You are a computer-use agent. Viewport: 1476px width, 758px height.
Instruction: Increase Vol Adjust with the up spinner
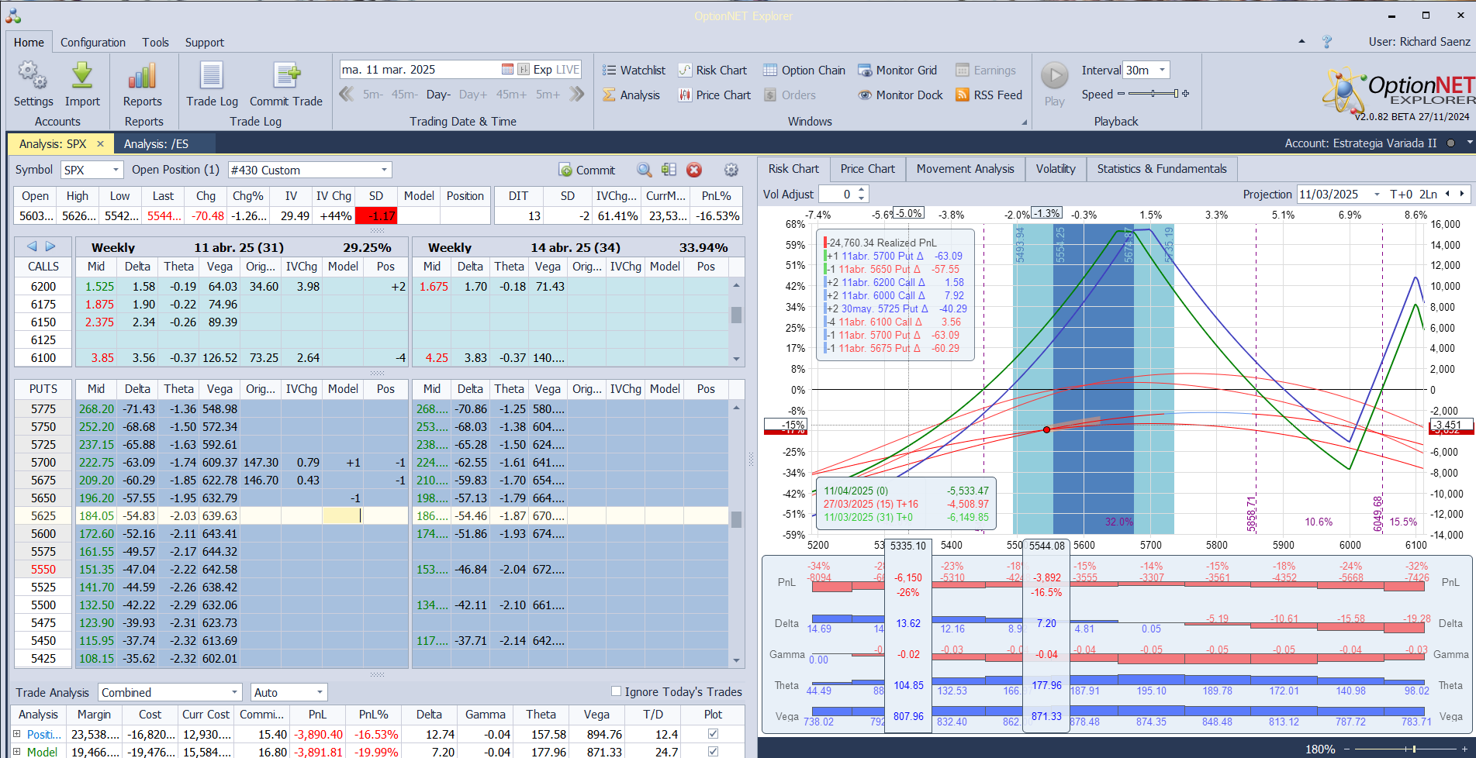click(x=862, y=190)
